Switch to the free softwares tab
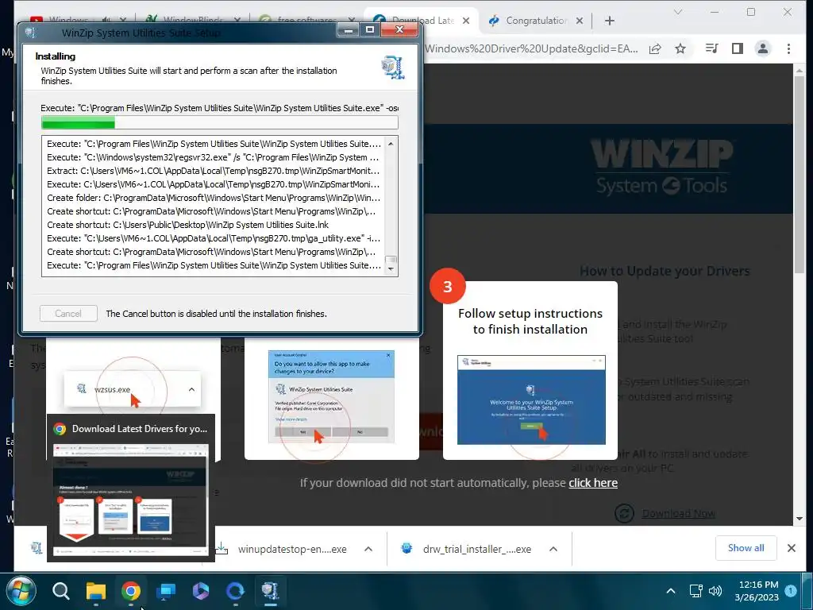Screen dimensions: 813x610 click(x=307, y=21)
